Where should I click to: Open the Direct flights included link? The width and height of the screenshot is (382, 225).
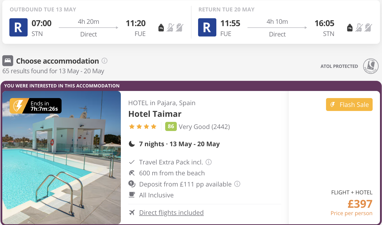click(171, 213)
